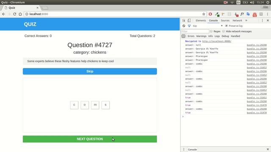This screenshot has width=271, height=152.
Task: Open the Network tab
Action: (x=237, y=21)
